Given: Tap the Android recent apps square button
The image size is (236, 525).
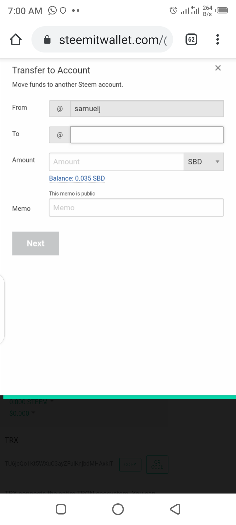Looking at the screenshot, I should click(61, 509).
